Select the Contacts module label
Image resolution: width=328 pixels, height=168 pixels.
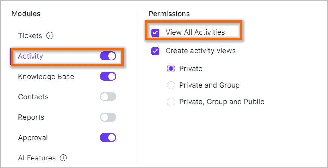click(x=33, y=97)
